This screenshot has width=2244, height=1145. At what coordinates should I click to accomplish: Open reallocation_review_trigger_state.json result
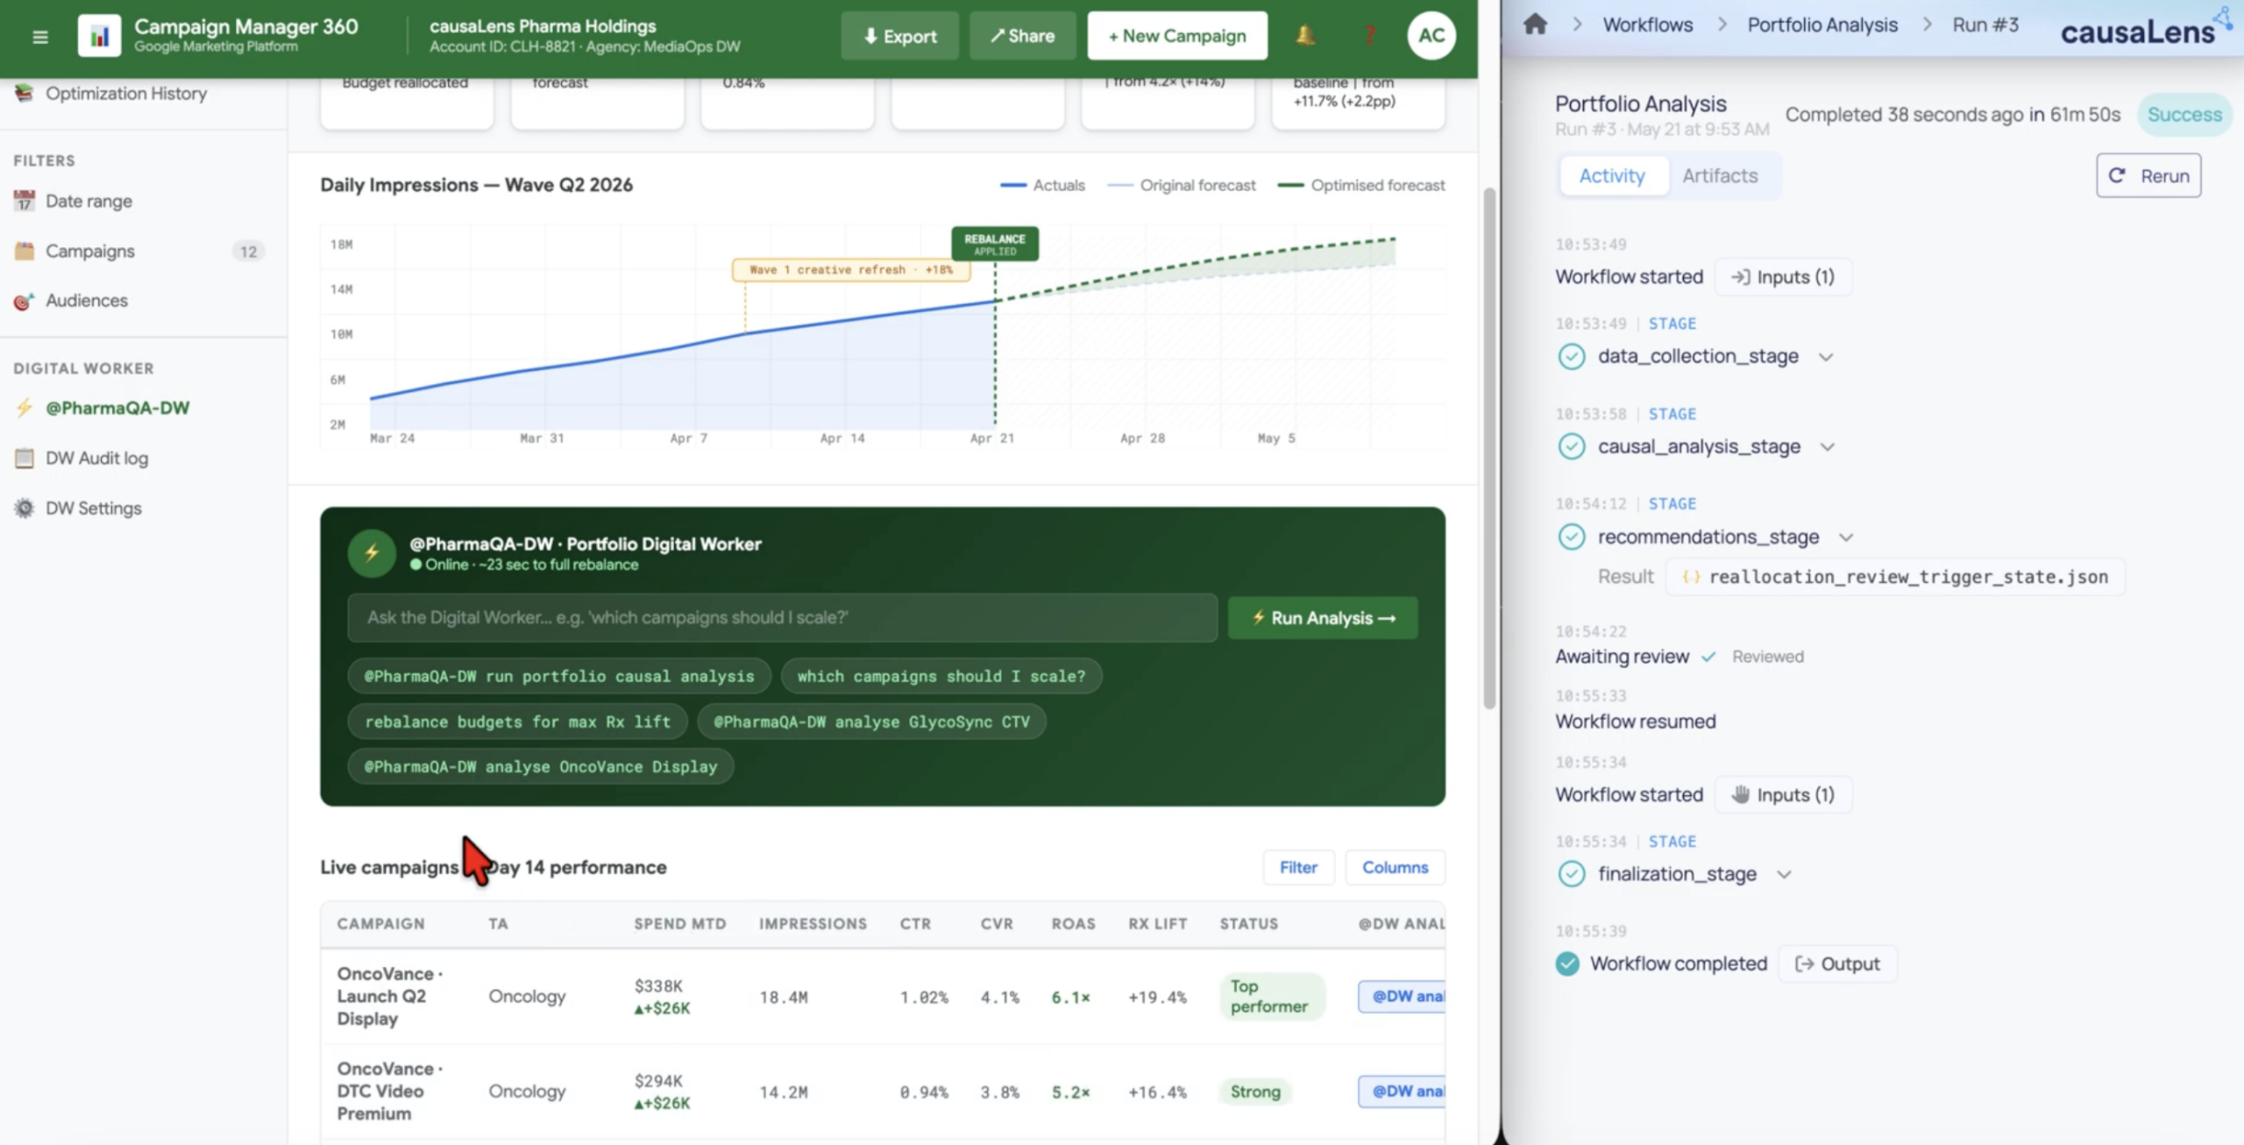[1895, 577]
